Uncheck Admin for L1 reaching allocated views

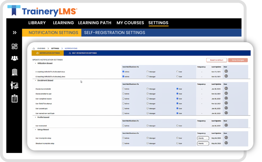[123, 72]
